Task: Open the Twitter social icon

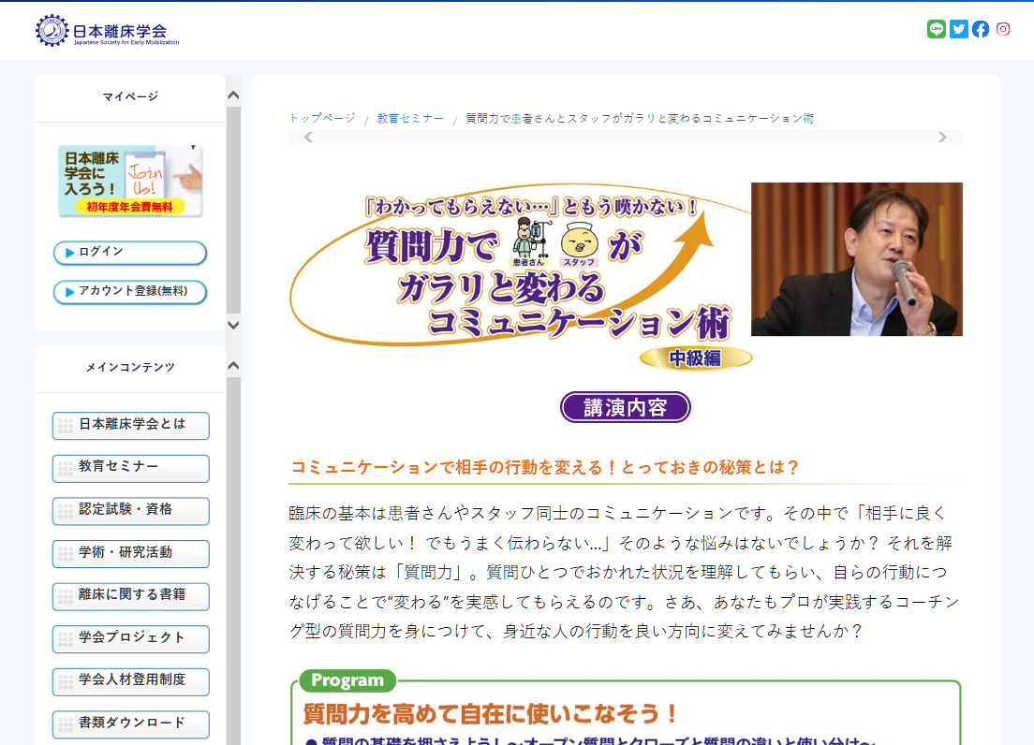Action: point(959,29)
